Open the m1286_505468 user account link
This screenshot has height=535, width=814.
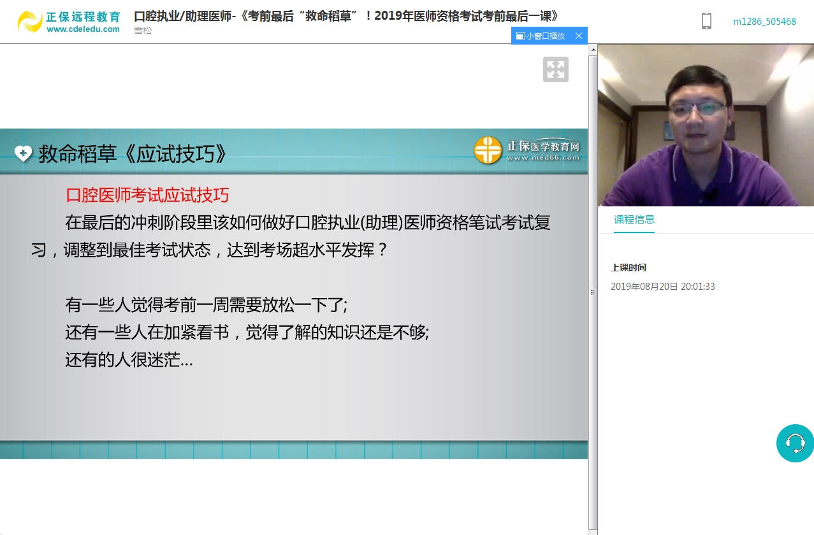click(764, 22)
